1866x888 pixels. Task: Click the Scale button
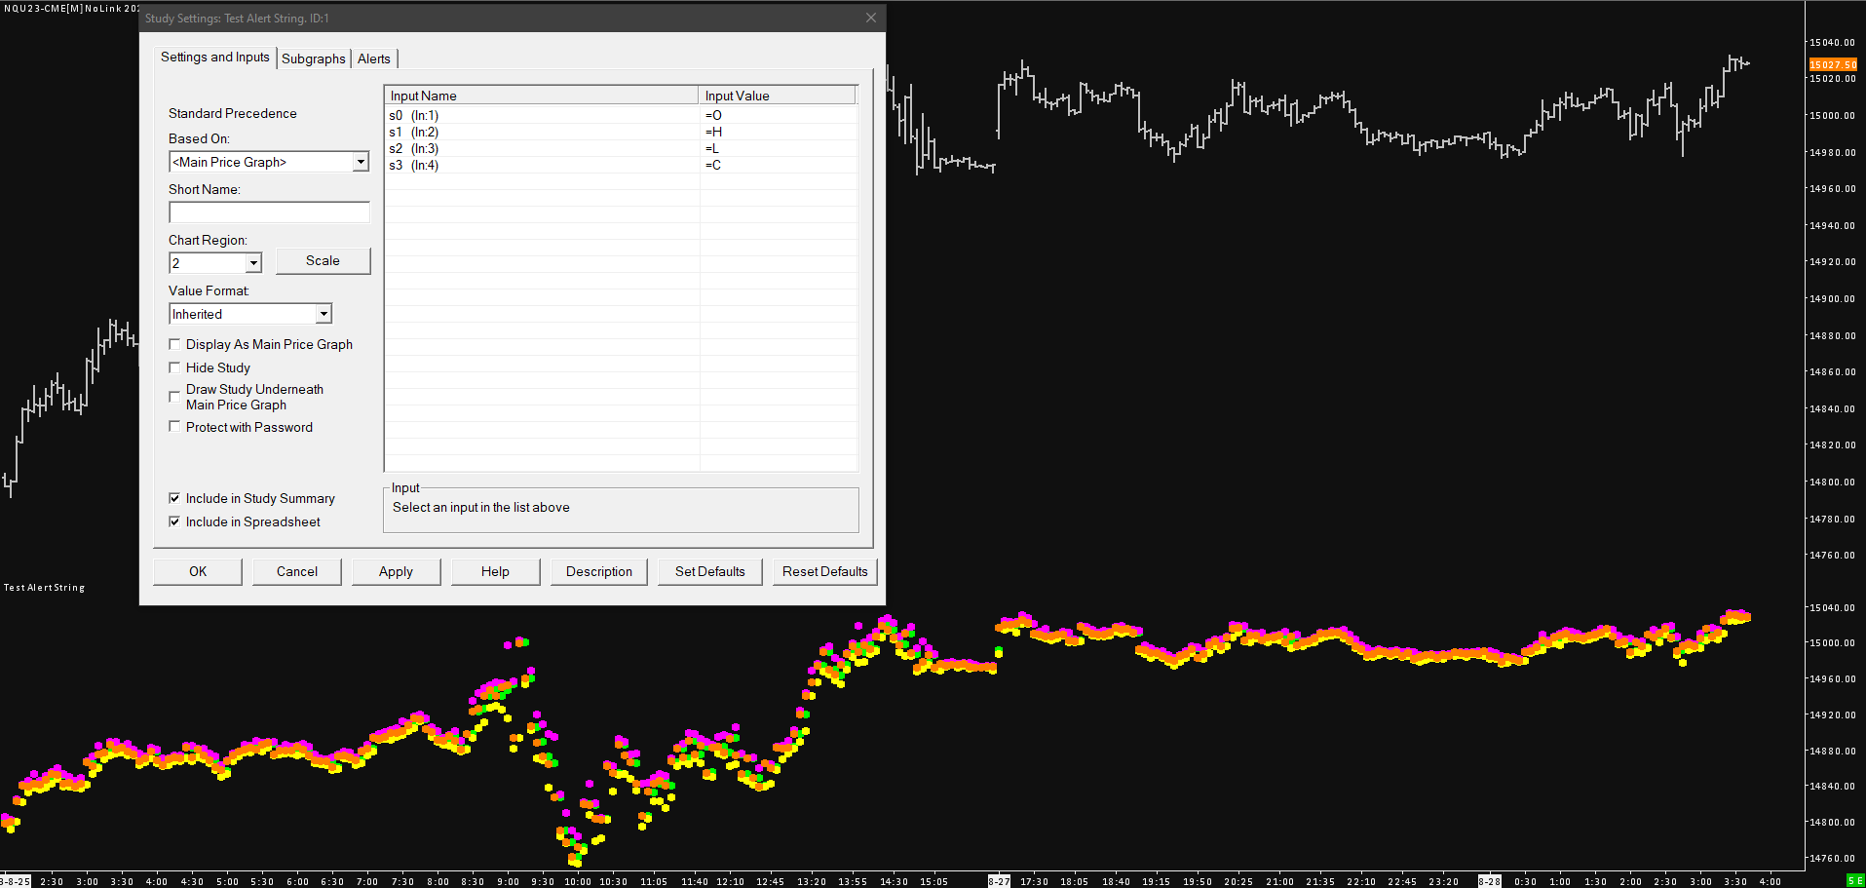(323, 260)
